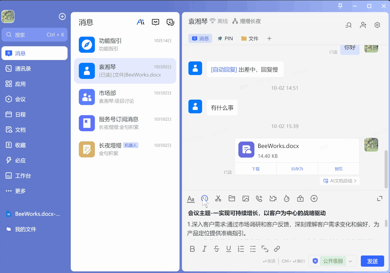The width and height of the screenshot is (390, 273).
Task: Open 应用 in the sidebar
Action: coord(34,84)
